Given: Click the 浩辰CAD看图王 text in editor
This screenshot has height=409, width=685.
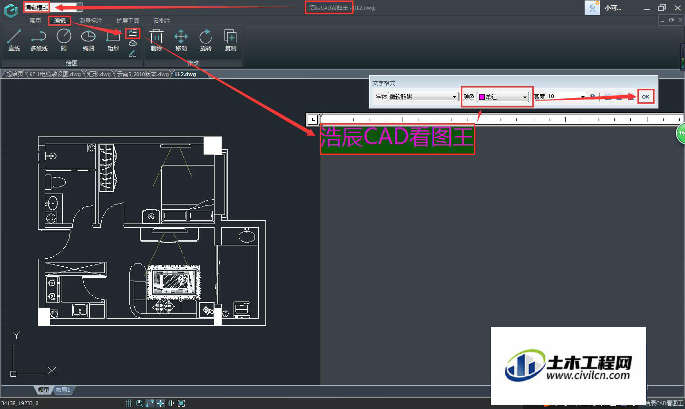Looking at the screenshot, I should 397,137.
